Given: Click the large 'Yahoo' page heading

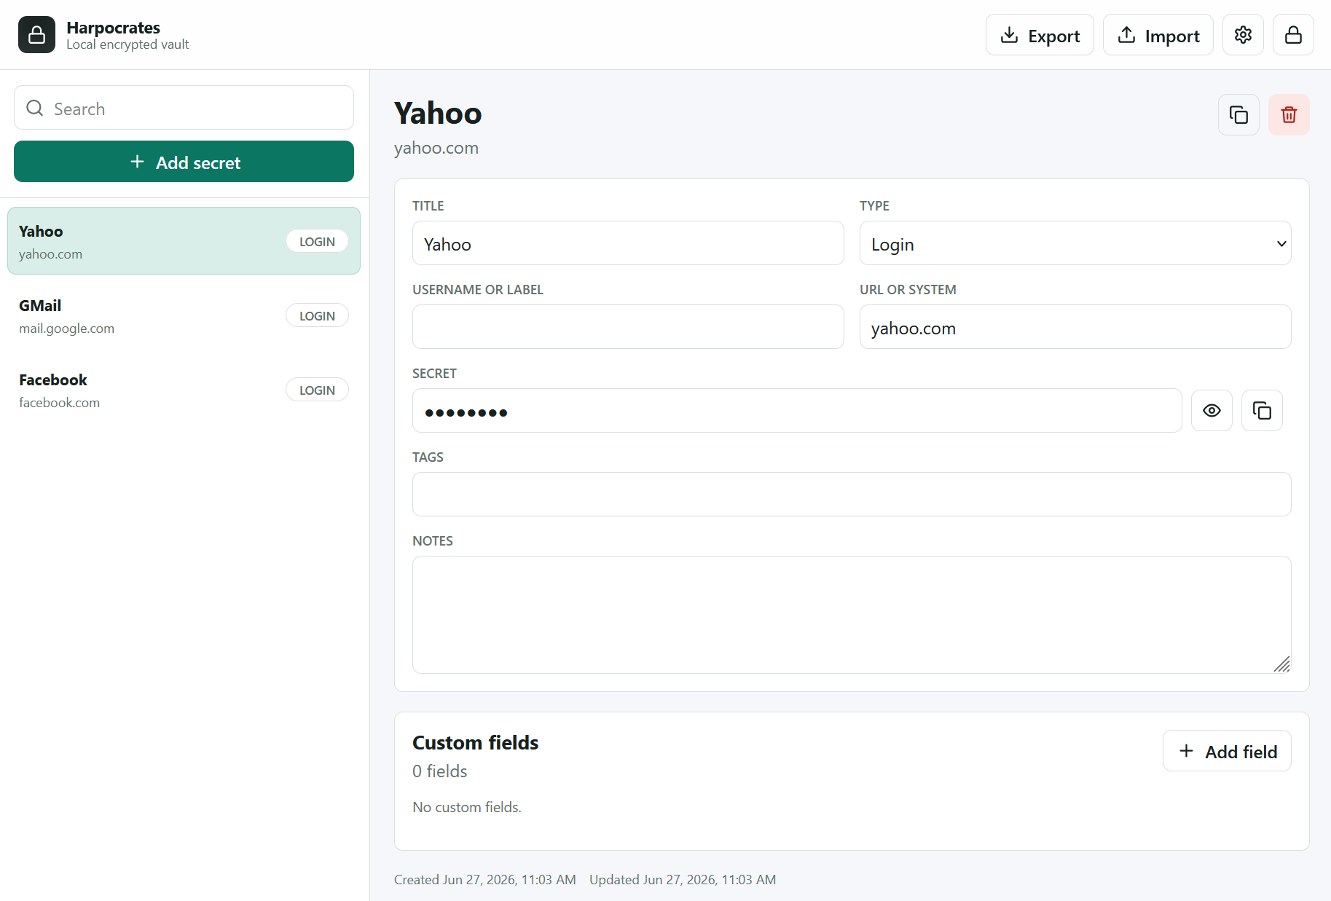Looking at the screenshot, I should pyautogui.click(x=438, y=114).
